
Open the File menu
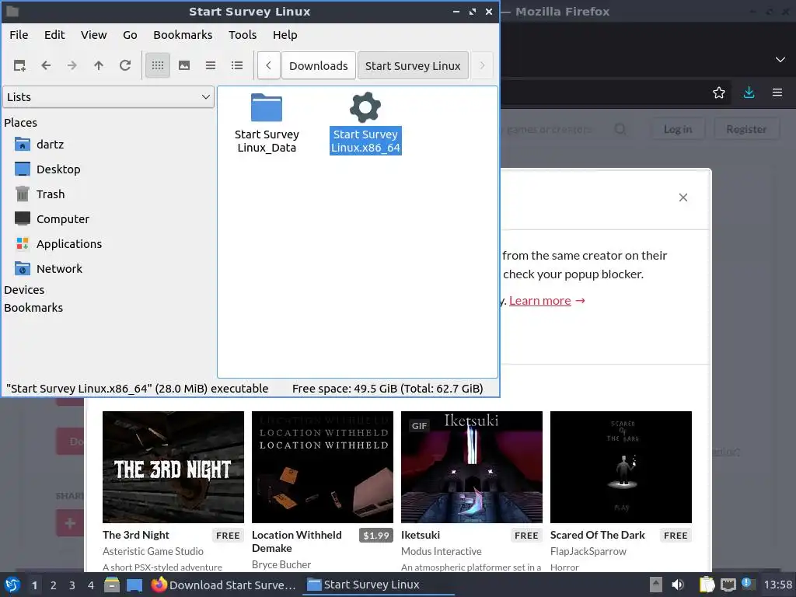[19, 35]
